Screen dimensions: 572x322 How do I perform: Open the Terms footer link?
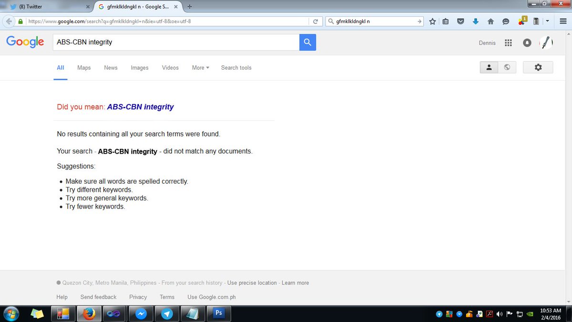[167, 297]
